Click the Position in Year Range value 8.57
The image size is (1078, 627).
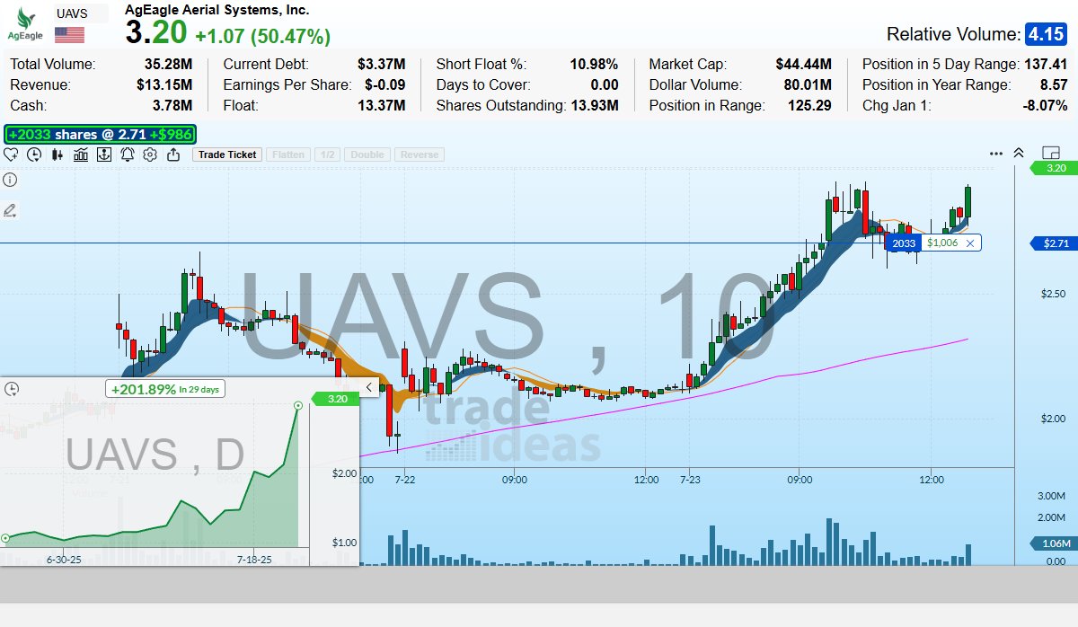coord(1055,84)
